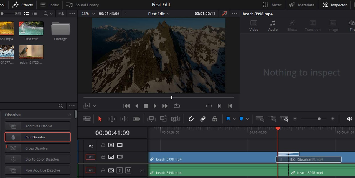Mute the A1 audio track
Screen dimensions: 355x178
point(128,170)
